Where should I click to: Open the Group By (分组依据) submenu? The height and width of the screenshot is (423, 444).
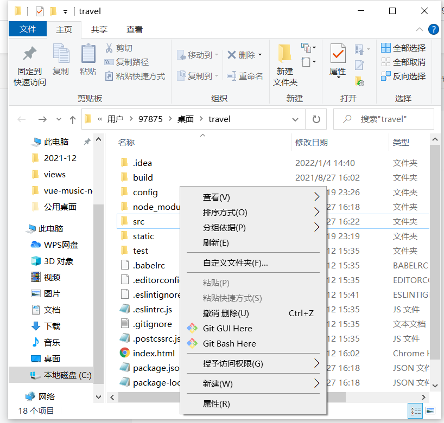click(x=253, y=227)
